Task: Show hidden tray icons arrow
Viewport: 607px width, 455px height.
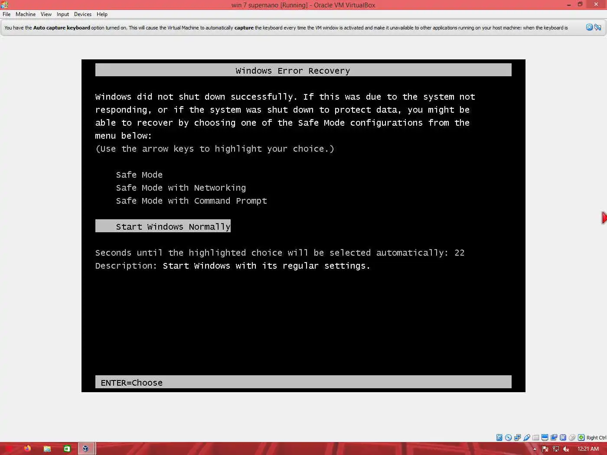Action: (535, 449)
